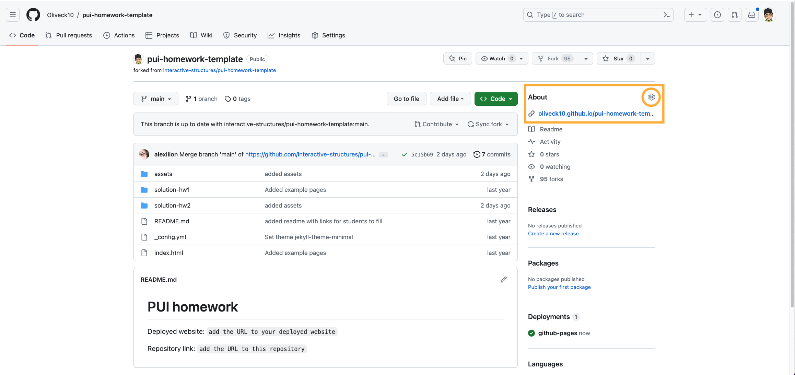Screen dimensions: 795x375
Task: Fork the repository
Action: click(555, 59)
